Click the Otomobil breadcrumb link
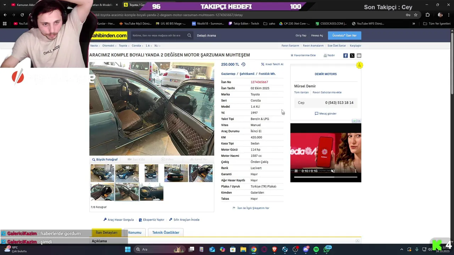The image size is (454, 255). coord(108,46)
